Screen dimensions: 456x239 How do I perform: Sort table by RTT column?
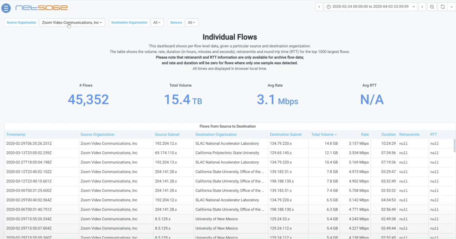click(x=434, y=135)
